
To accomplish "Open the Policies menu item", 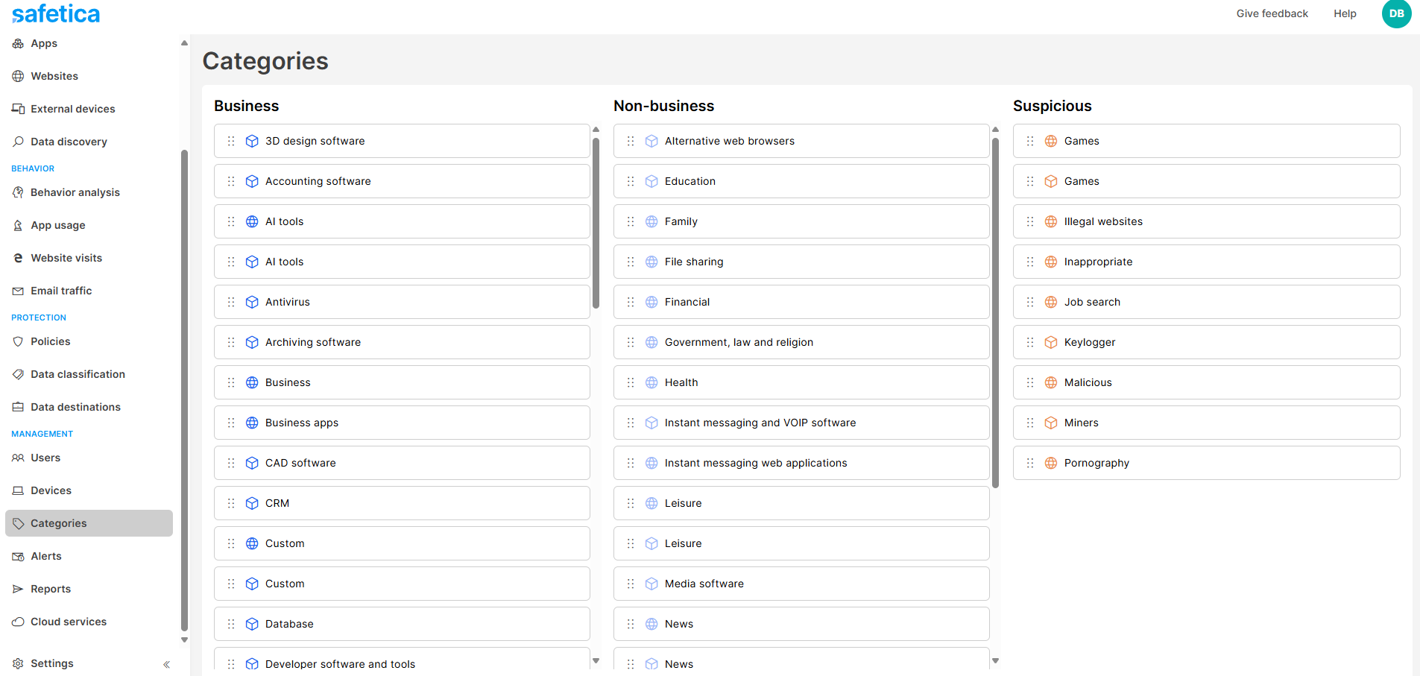I will (x=50, y=341).
